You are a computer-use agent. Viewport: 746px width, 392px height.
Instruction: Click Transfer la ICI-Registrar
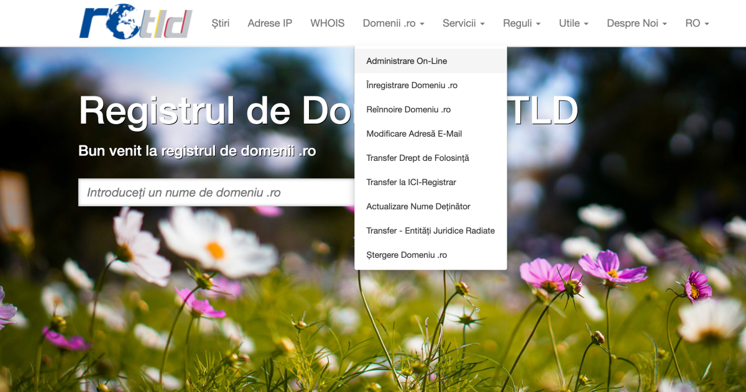[411, 182]
